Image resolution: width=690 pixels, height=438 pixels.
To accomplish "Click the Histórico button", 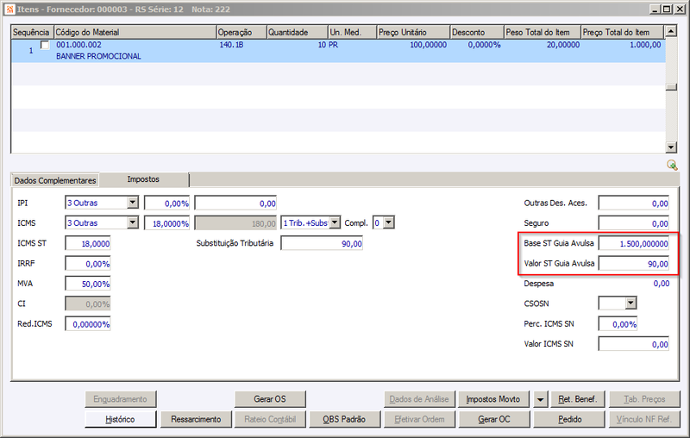I will pos(120,419).
